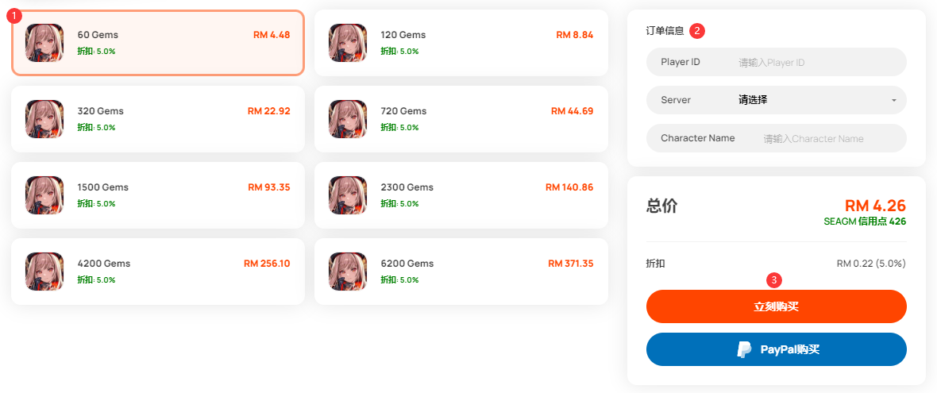
Task: Open the Server dropdown arrow
Action: point(894,100)
